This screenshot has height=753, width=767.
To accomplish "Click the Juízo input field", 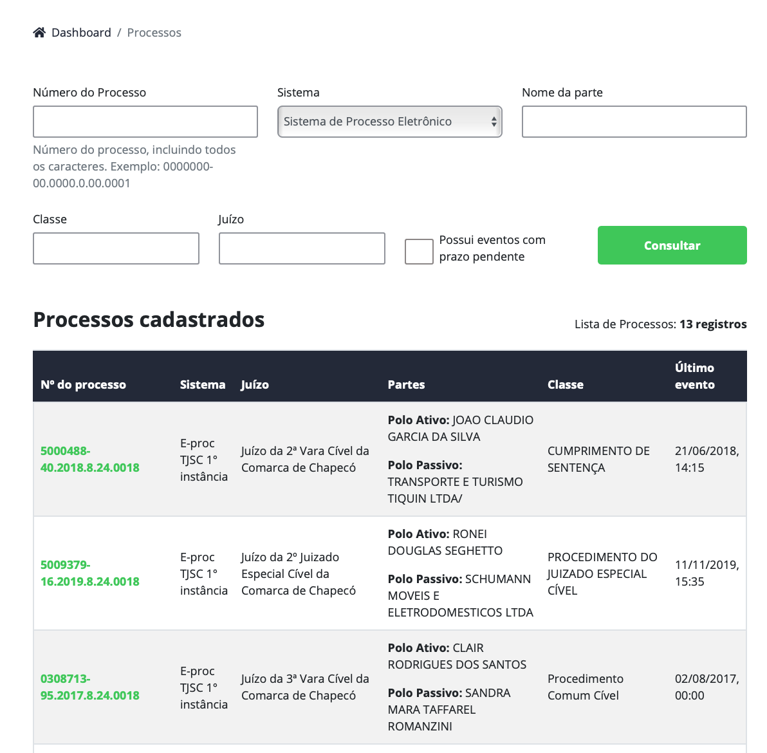I will click(x=302, y=248).
